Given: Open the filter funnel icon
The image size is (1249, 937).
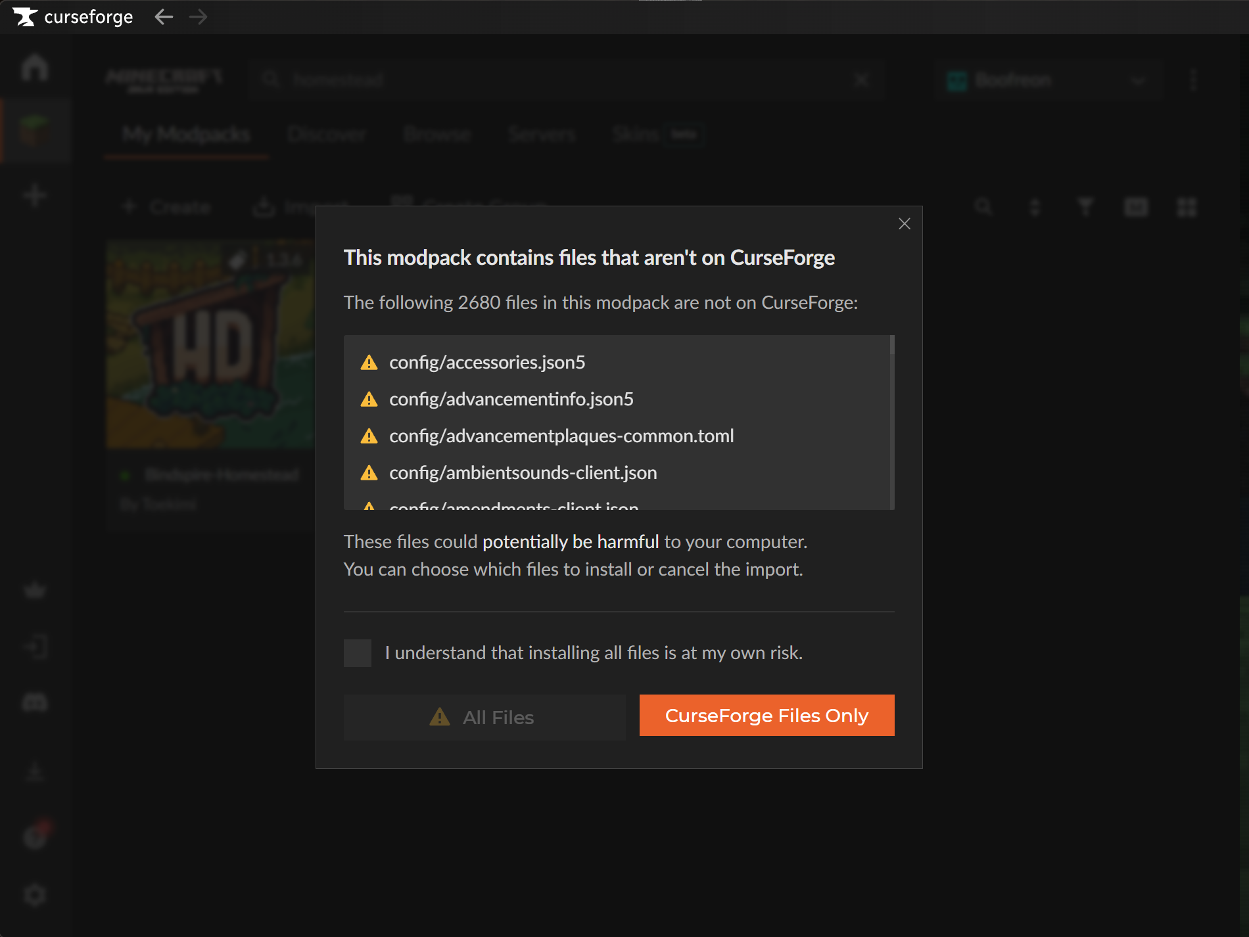Looking at the screenshot, I should [x=1086, y=207].
